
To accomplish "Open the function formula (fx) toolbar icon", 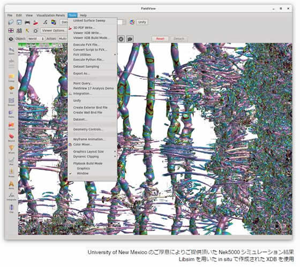I will tap(45, 22).
